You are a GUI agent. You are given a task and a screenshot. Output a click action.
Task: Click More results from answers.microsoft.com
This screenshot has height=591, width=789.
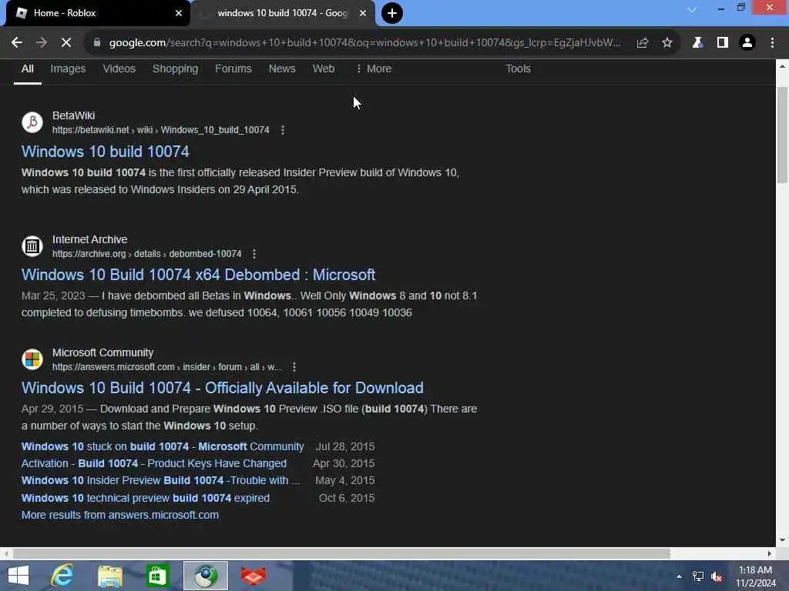point(119,515)
